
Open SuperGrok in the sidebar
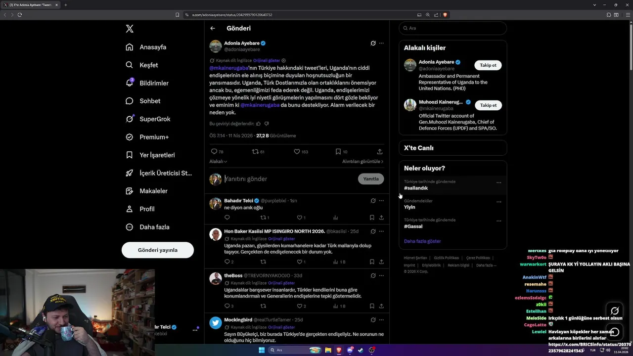(x=148, y=119)
